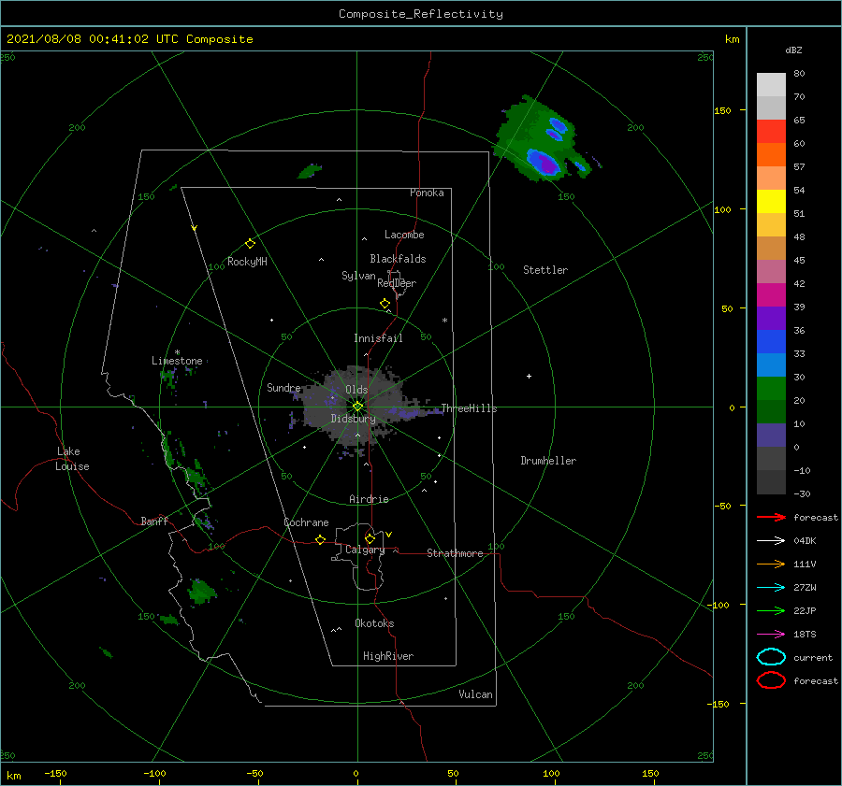Click the Banff town label
842x786 pixels.
point(154,521)
